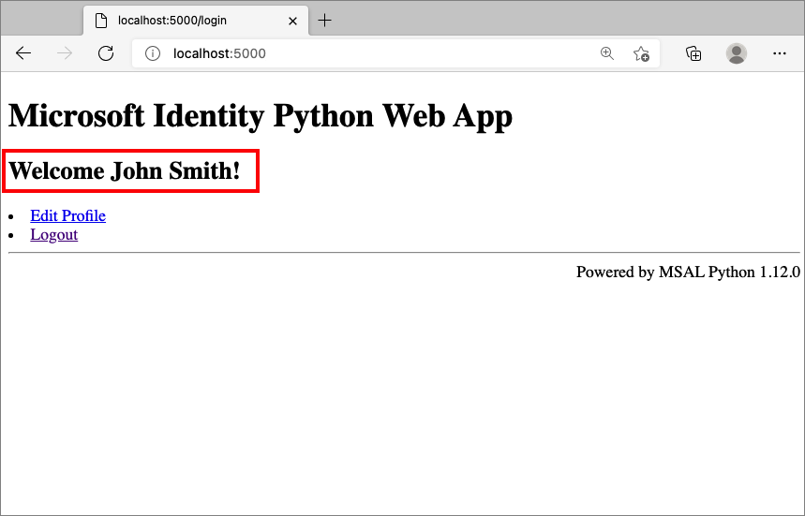Open the user profile avatar
This screenshot has height=516, width=805.
pos(737,53)
